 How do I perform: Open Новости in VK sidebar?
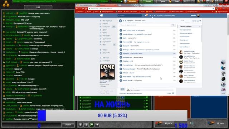[105, 24]
